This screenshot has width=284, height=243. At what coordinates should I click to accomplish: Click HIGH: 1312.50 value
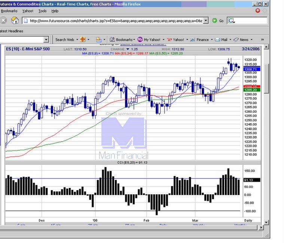(x=173, y=49)
